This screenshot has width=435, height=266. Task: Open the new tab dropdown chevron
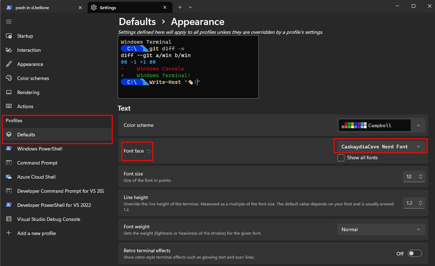click(x=190, y=7)
